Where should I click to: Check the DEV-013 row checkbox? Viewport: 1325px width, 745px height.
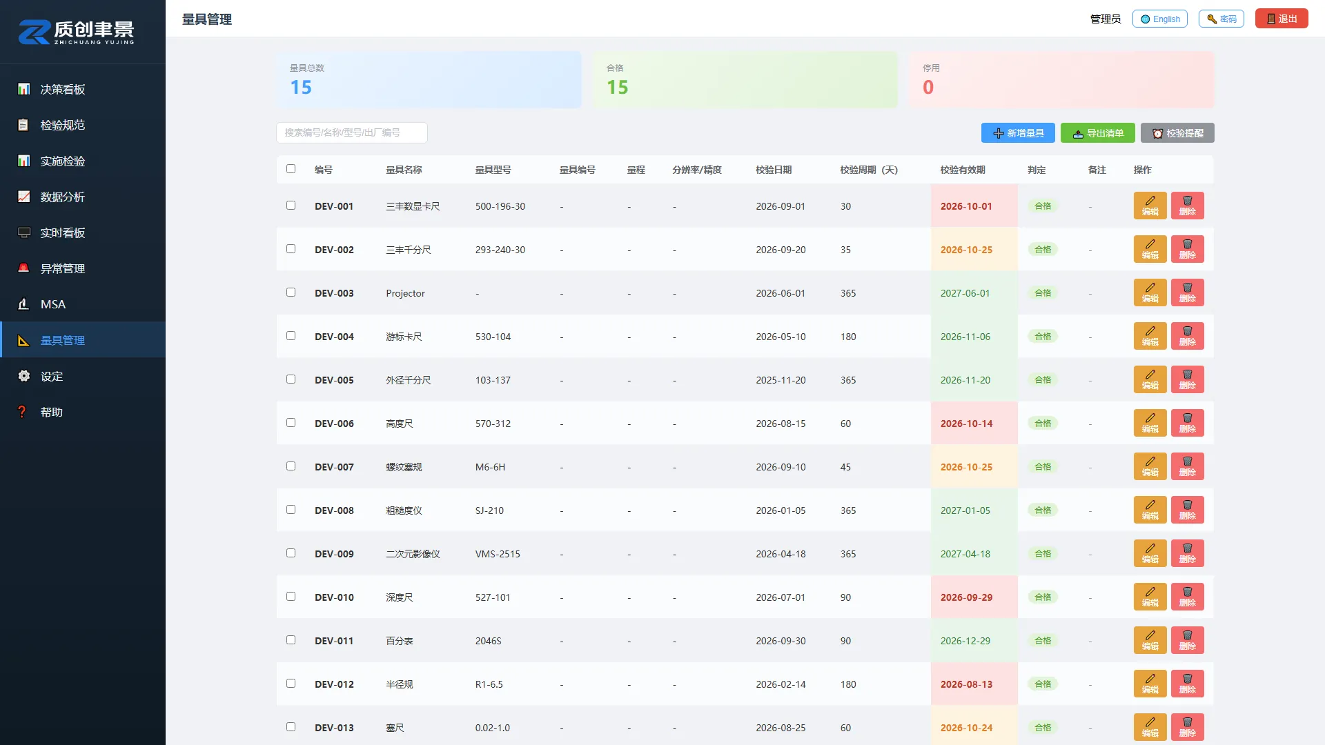coord(291,727)
